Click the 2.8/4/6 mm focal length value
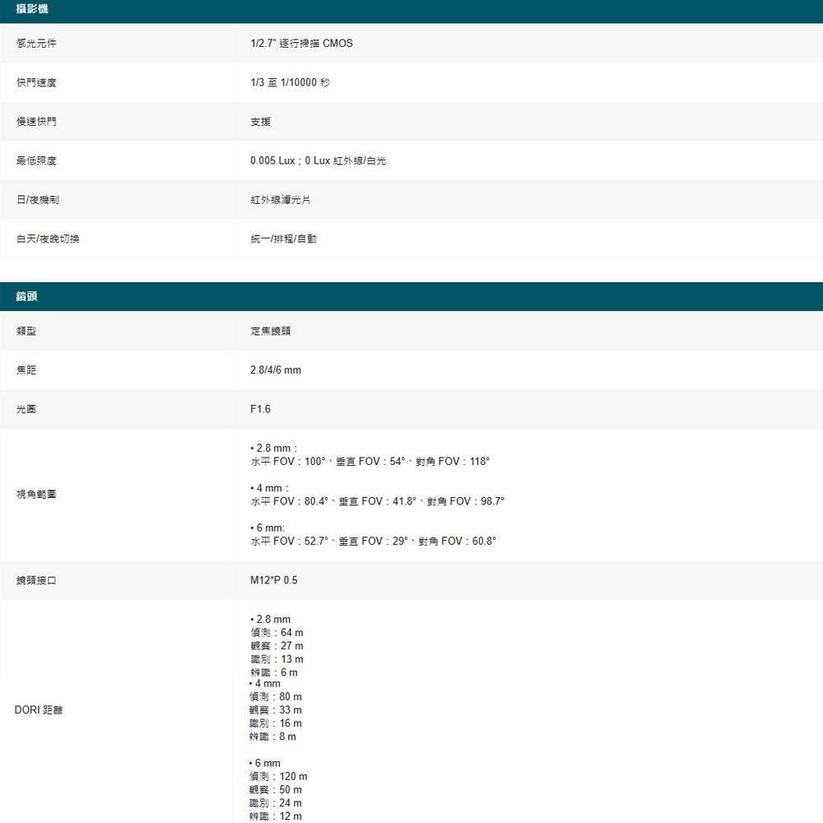Image resolution: width=823 pixels, height=823 pixels. pyautogui.click(x=273, y=370)
